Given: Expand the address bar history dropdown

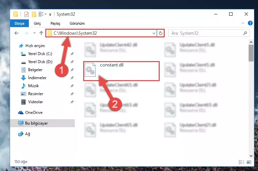Looking at the screenshot, I should 154,33.
